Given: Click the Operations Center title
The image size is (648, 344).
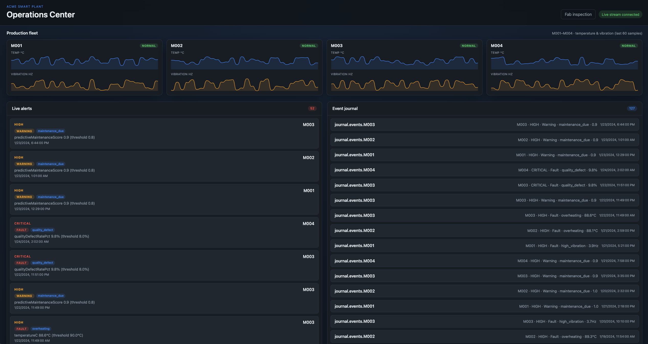Looking at the screenshot, I should (x=41, y=15).
